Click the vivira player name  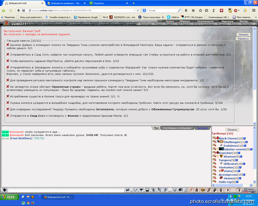(x=228, y=171)
